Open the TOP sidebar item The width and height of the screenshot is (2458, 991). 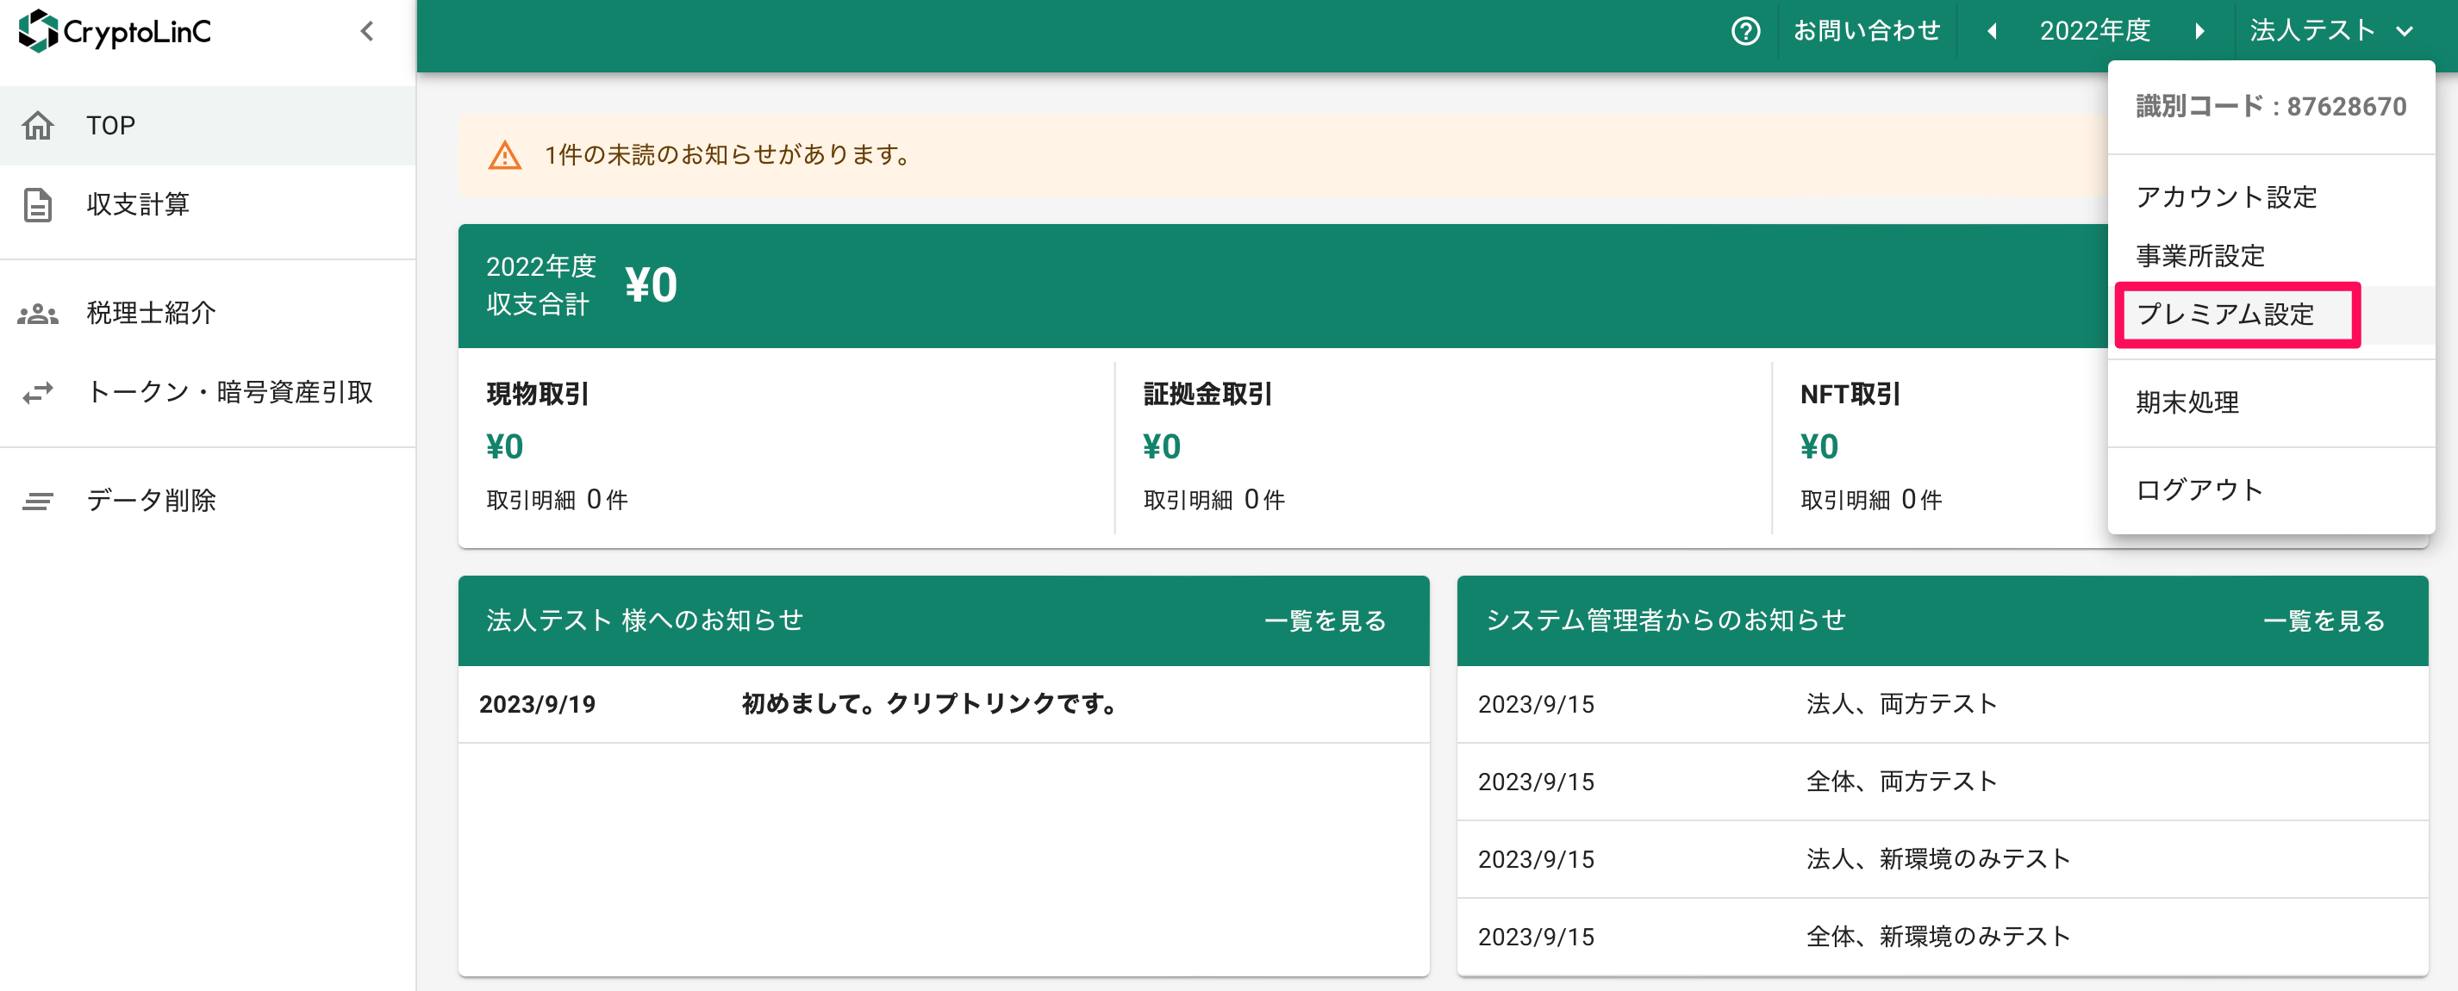click(207, 126)
